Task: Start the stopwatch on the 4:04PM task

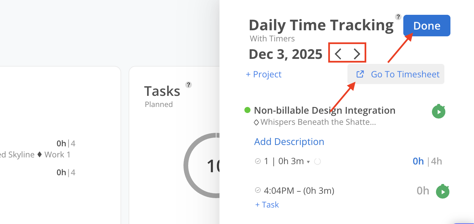Action: tap(443, 191)
